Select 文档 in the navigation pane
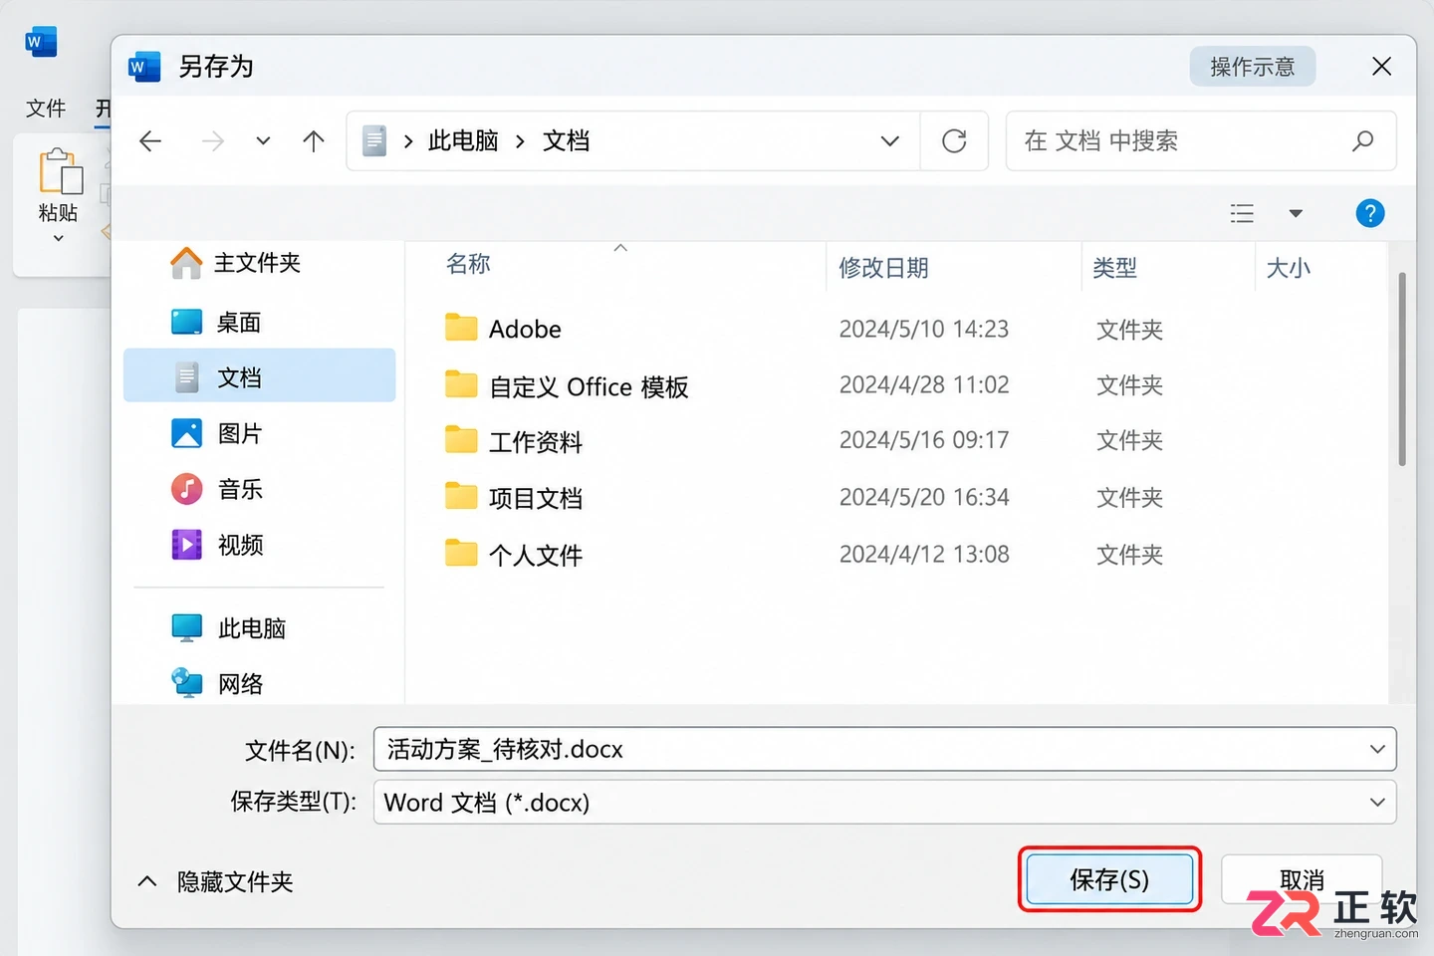The image size is (1434, 956). (259, 375)
